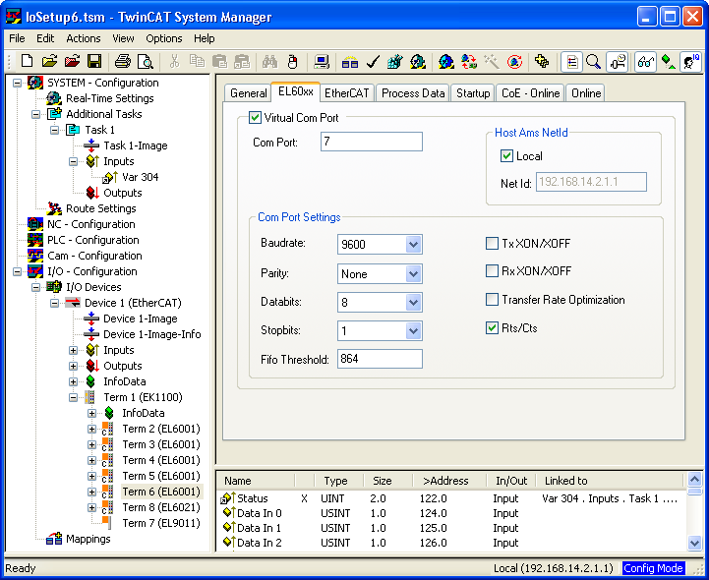Open the Options menu
The height and width of the screenshot is (580, 709).
[163, 38]
